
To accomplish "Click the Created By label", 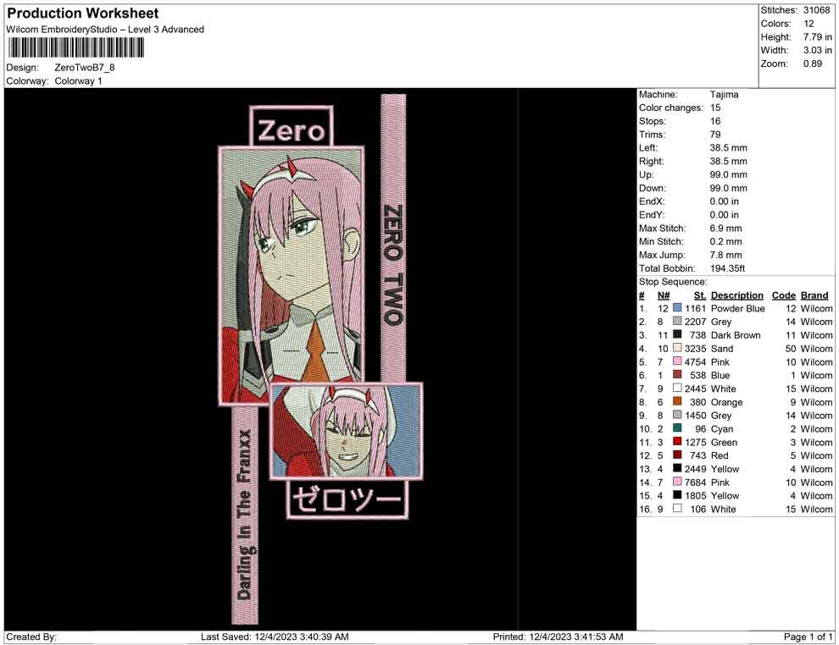I will click(31, 637).
